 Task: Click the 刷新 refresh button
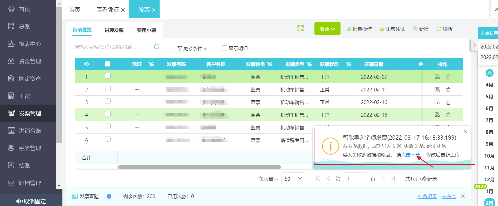[444, 29]
